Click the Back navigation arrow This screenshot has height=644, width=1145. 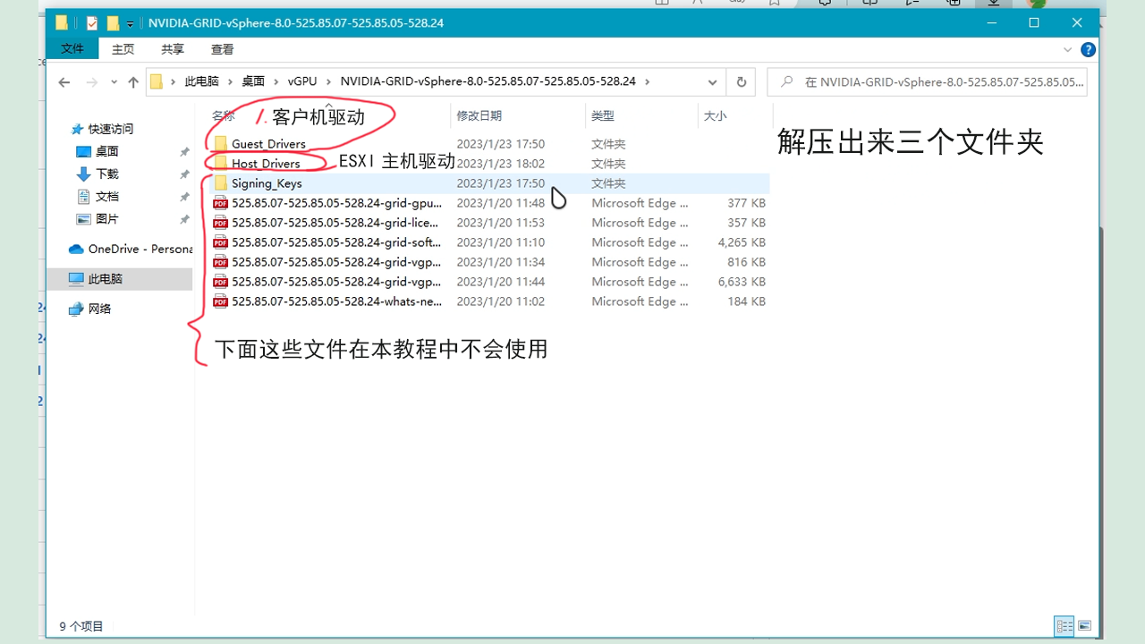point(64,81)
